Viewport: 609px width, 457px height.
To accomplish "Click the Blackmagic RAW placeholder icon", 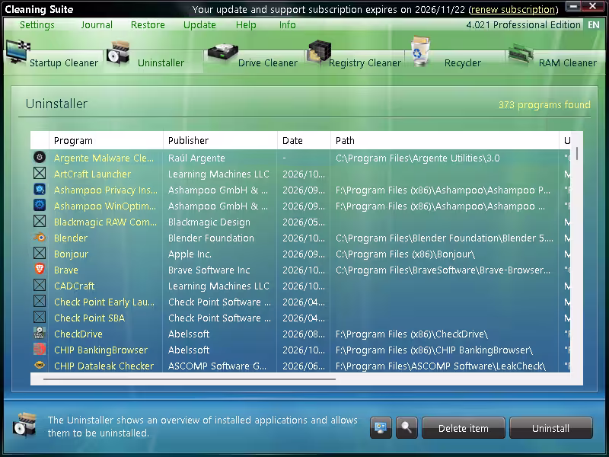I will pos(40,221).
